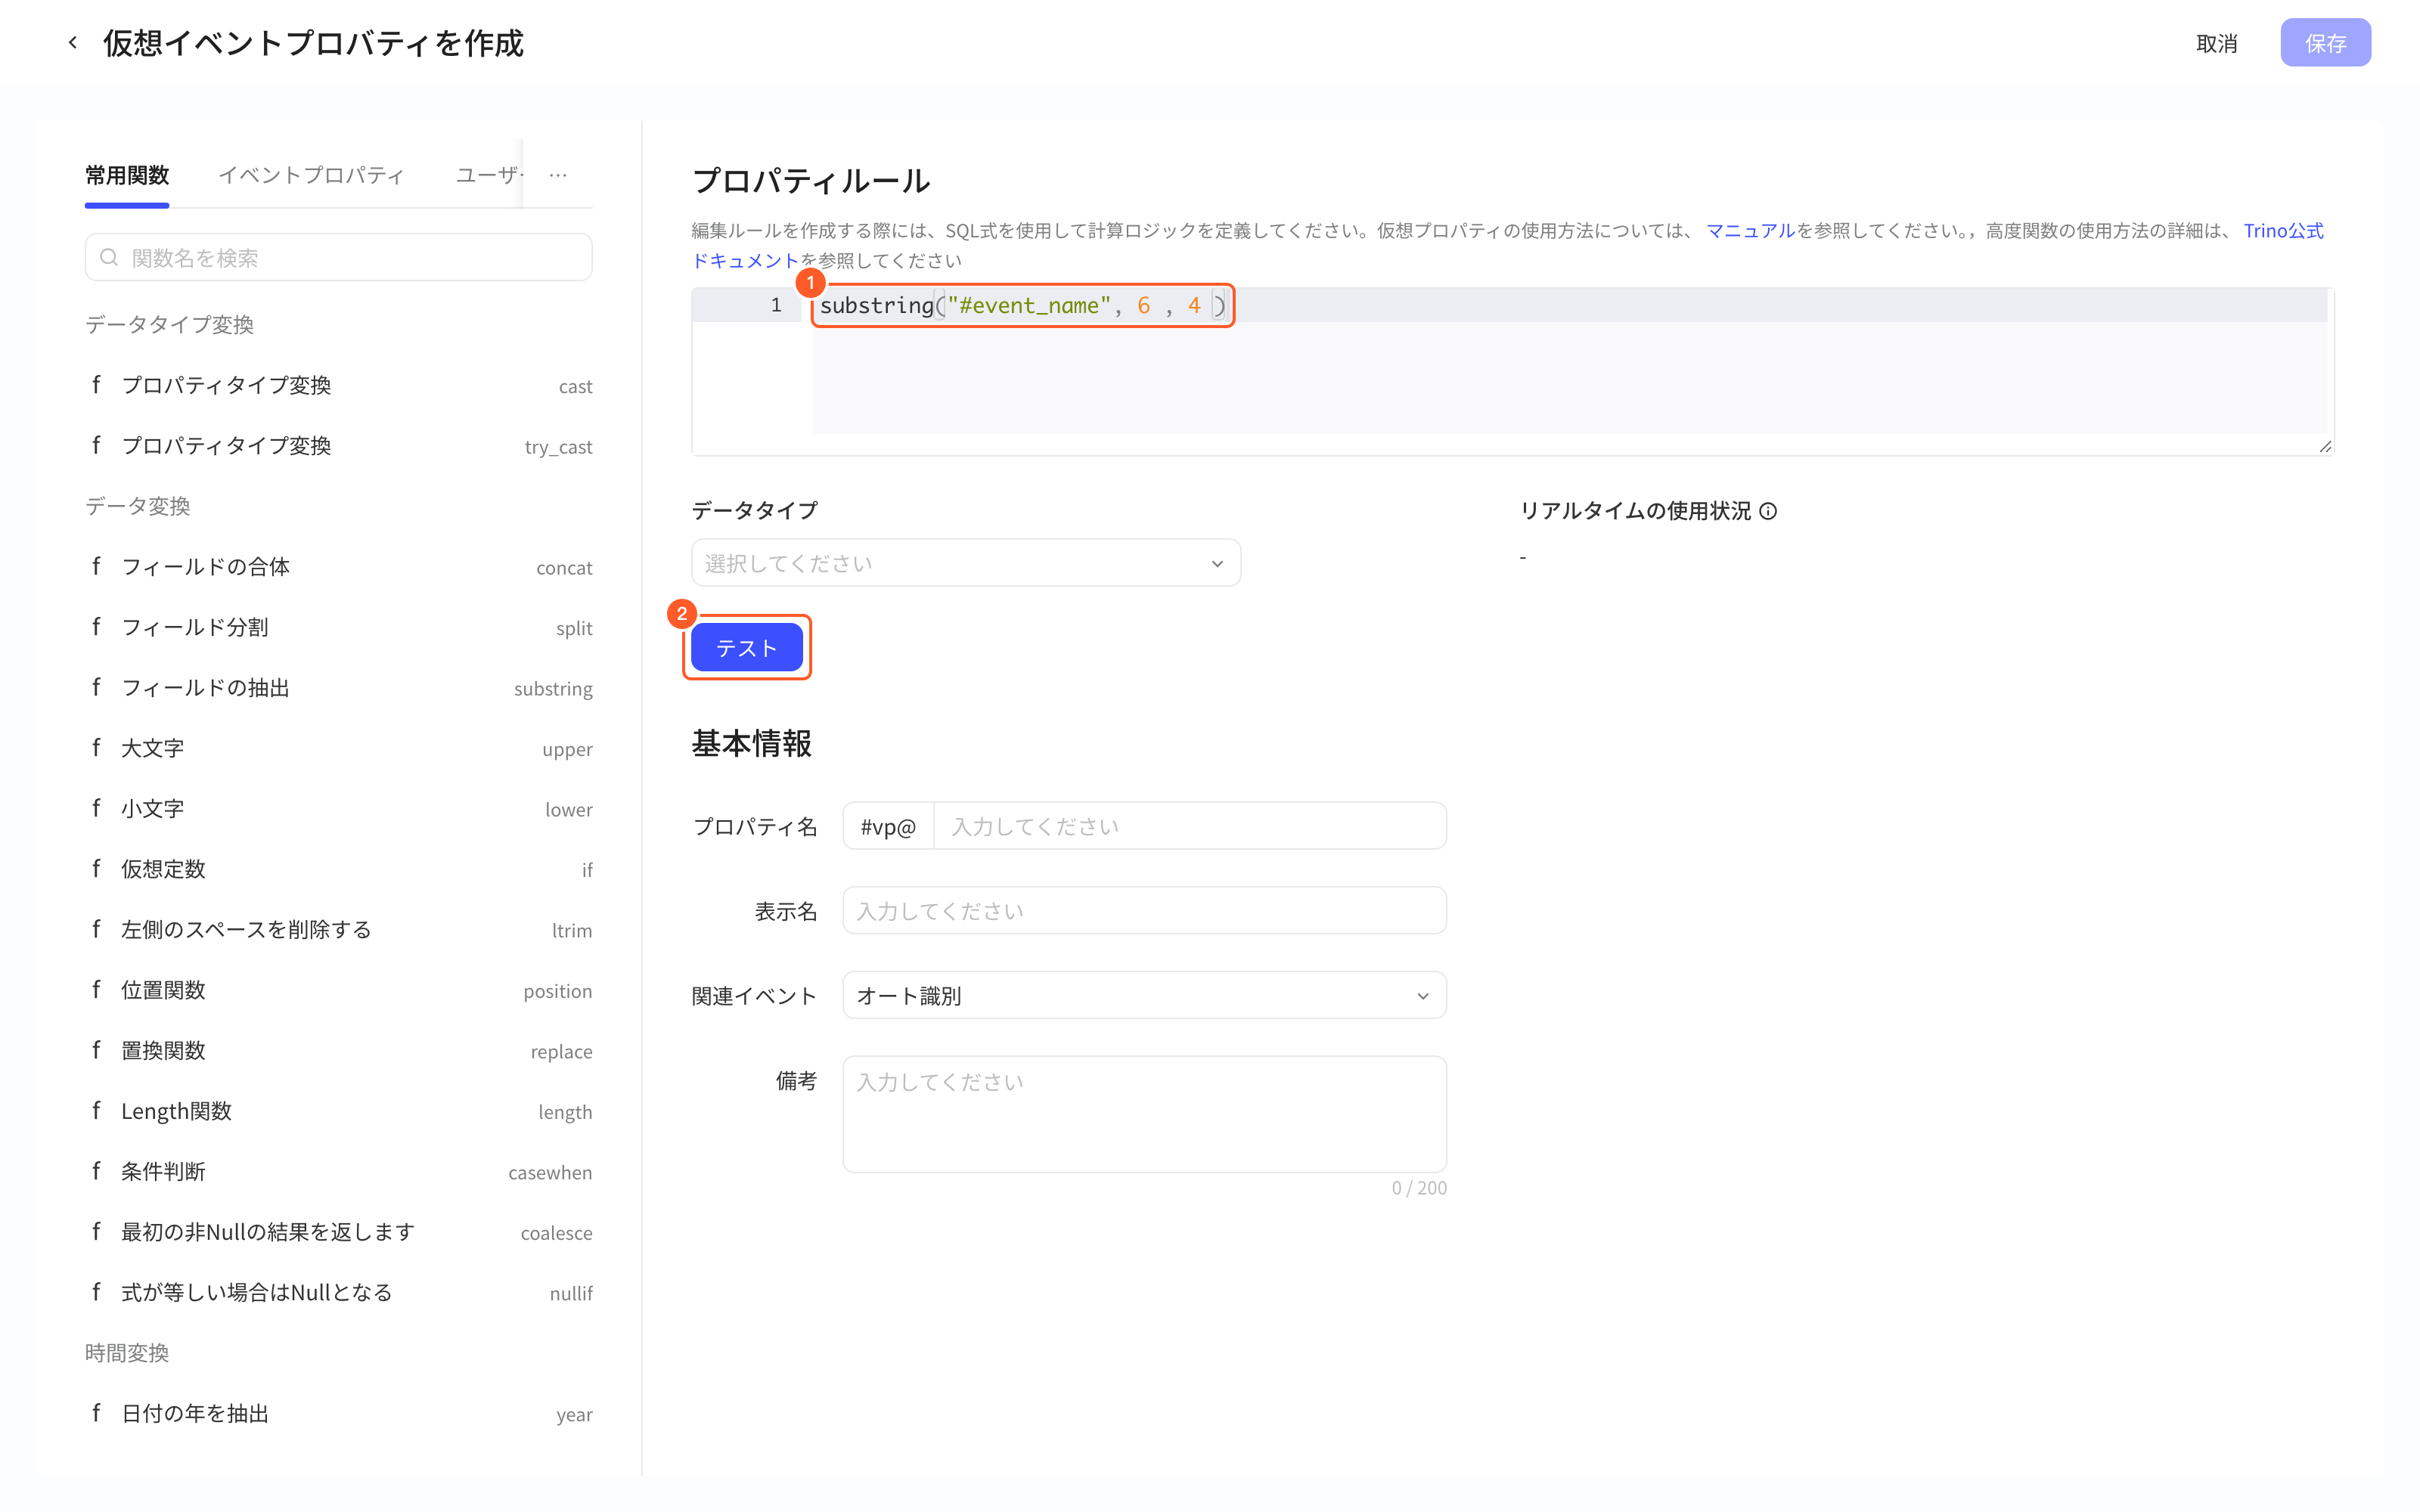Grab the code editor resize handle

pos(2325,447)
